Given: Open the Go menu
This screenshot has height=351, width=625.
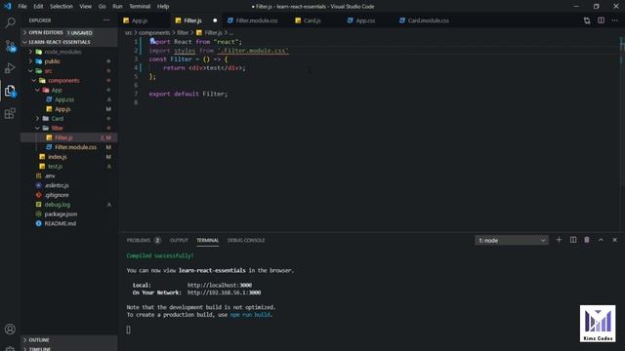Looking at the screenshot, I should 102,7.
